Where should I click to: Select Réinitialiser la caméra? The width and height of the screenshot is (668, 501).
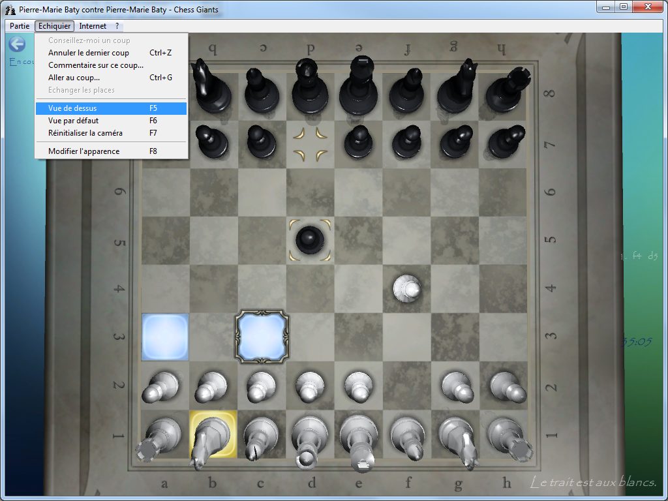[85, 133]
